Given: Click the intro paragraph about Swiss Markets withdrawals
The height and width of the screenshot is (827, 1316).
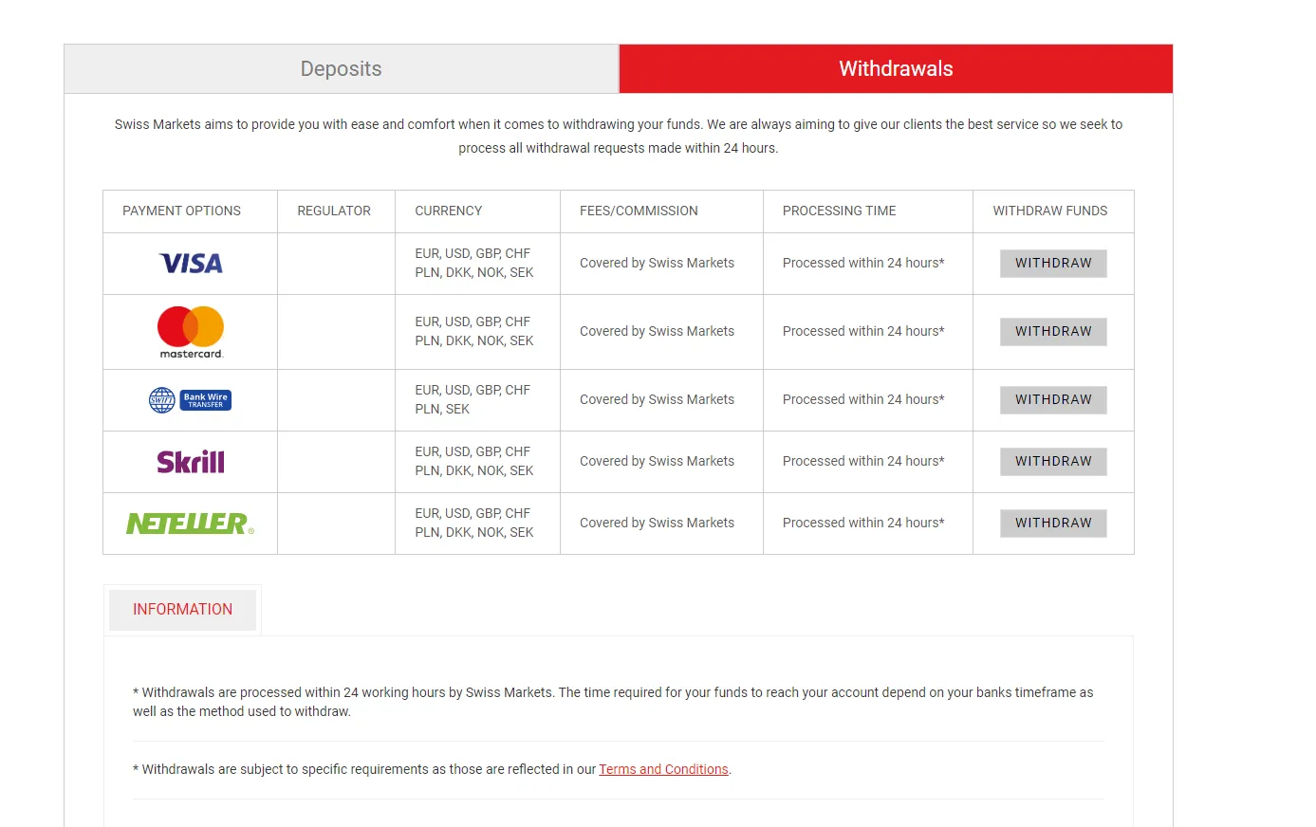Looking at the screenshot, I should pyautogui.click(x=619, y=136).
